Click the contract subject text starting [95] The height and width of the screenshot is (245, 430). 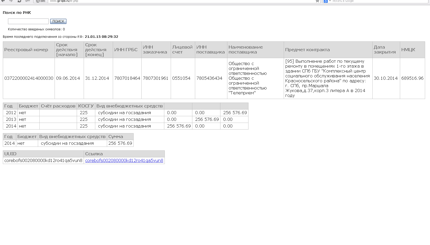tap(328, 78)
